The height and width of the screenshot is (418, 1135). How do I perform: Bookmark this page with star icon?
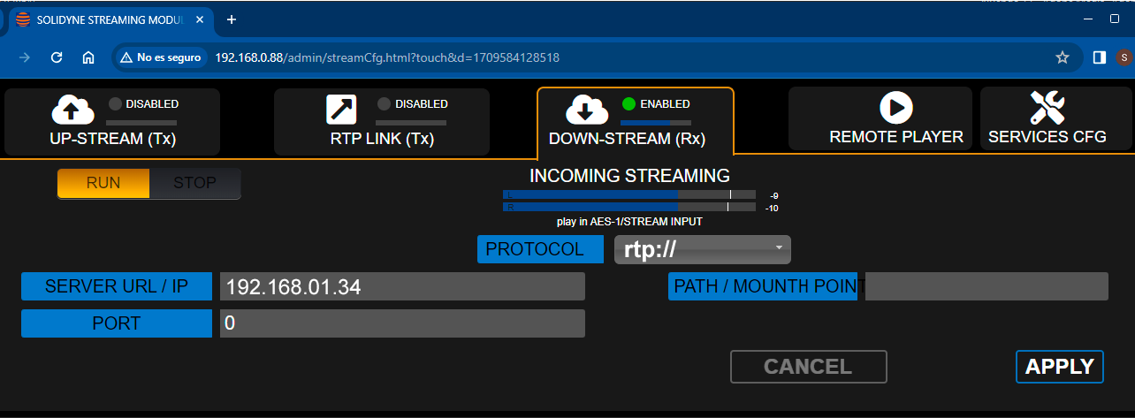coord(1063,57)
